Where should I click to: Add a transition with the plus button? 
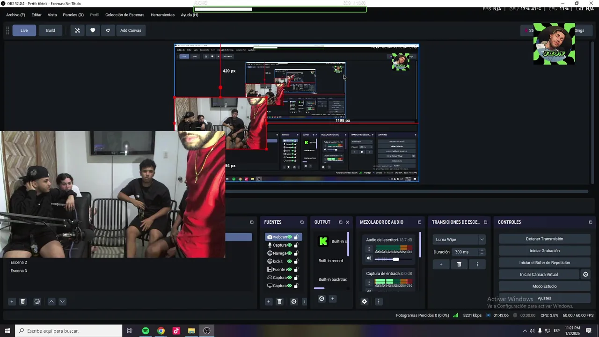click(x=441, y=264)
